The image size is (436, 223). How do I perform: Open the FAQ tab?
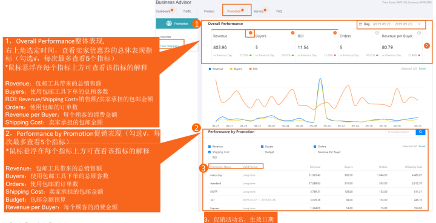(279, 12)
